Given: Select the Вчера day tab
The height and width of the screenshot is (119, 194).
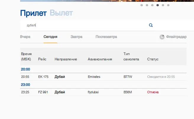Looking at the screenshot, I should (25, 37).
